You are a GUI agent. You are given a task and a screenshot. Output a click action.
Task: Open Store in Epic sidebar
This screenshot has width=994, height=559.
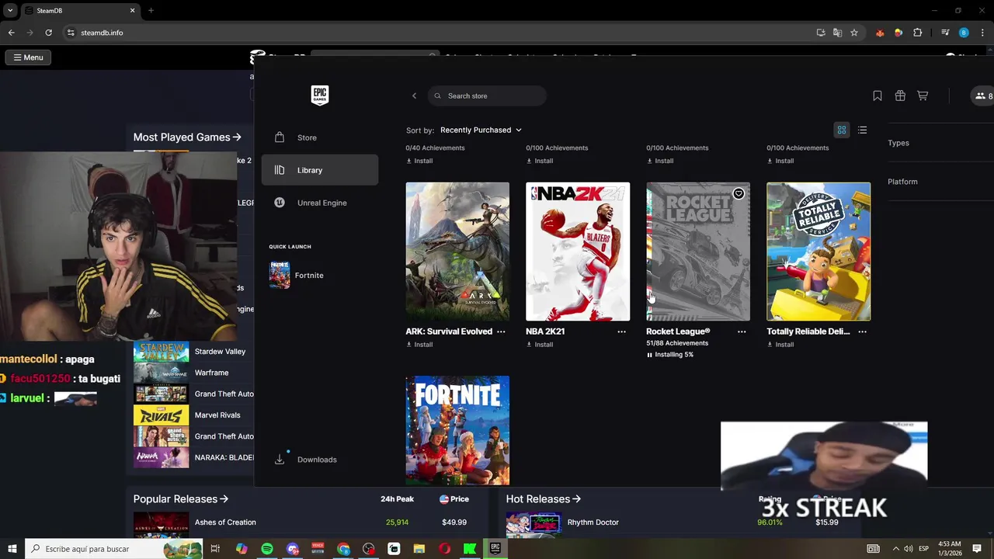(x=320, y=137)
